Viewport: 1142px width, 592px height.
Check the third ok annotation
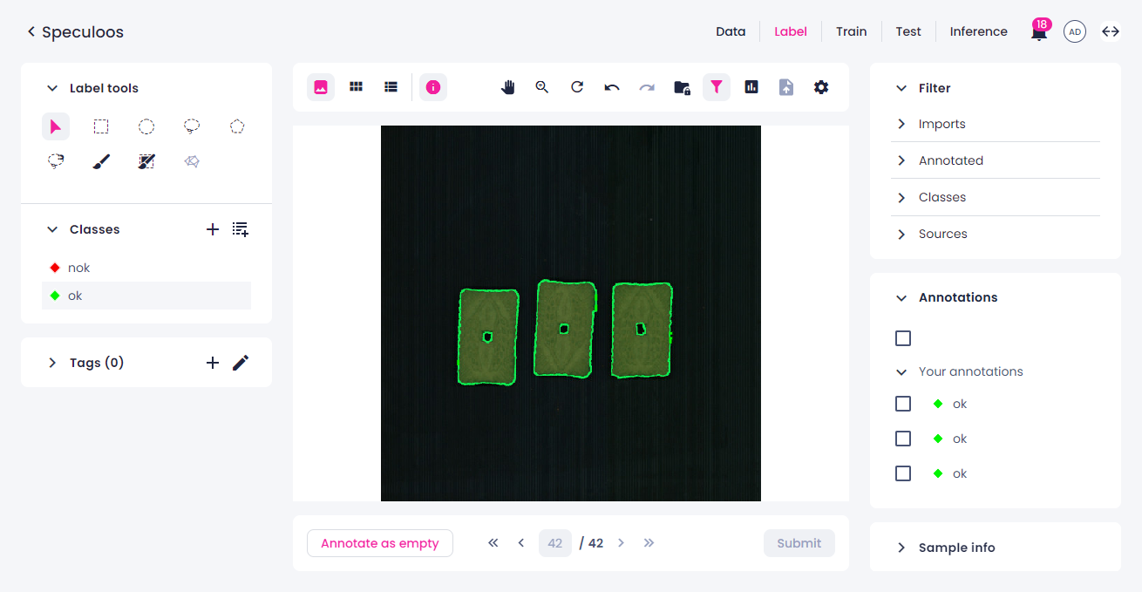pyautogui.click(x=903, y=473)
